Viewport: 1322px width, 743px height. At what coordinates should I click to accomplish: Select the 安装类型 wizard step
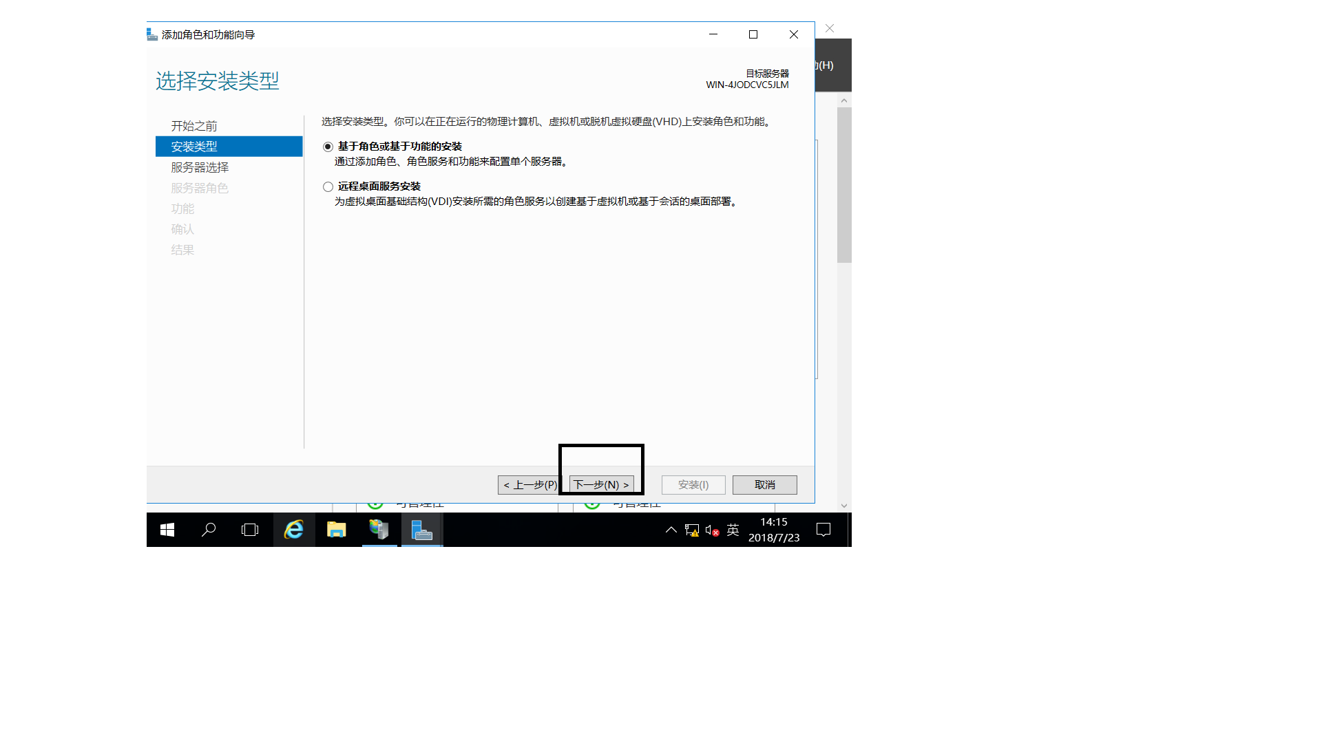(x=229, y=147)
